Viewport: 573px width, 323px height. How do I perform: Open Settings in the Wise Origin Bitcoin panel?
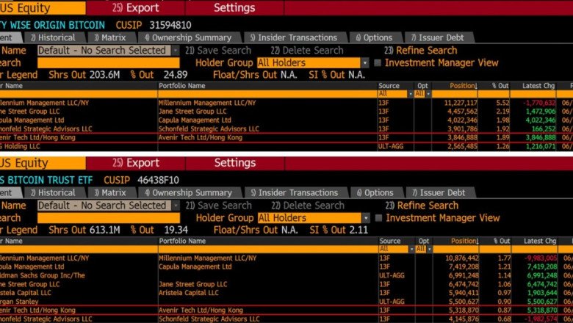[x=234, y=7]
